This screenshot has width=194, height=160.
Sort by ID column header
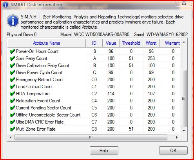tap(94, 43)
